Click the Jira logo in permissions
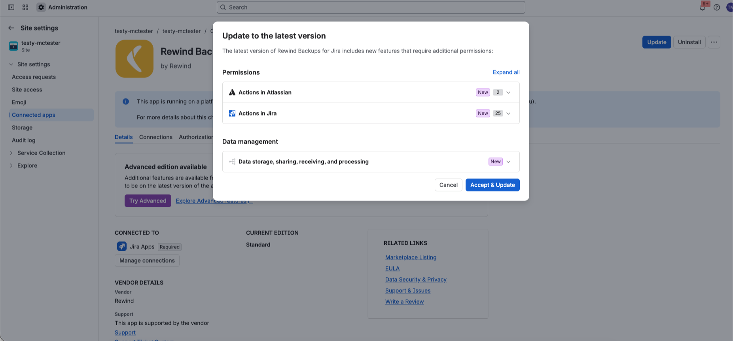Screen dimensions: 733x341 (232, 113)
